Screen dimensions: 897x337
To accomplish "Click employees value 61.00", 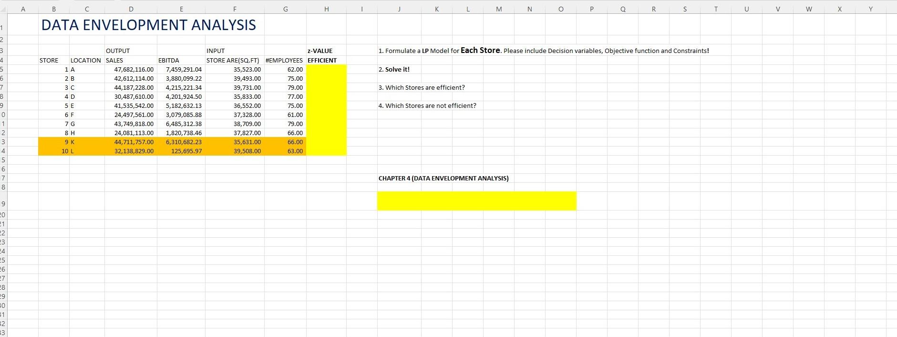I will click(x=295, y=115).
